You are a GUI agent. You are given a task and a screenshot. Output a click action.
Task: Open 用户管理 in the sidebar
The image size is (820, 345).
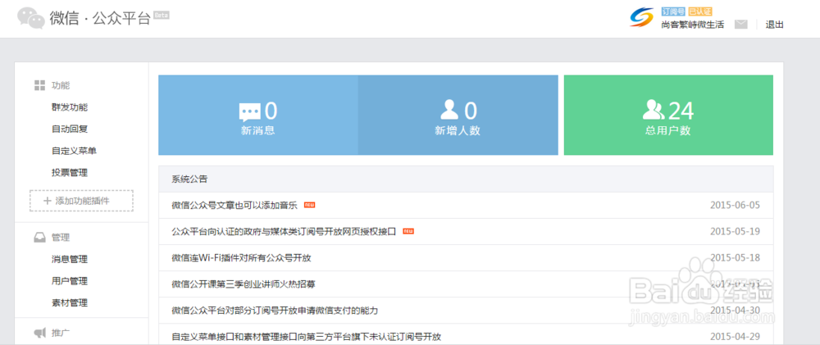point(70,281)
